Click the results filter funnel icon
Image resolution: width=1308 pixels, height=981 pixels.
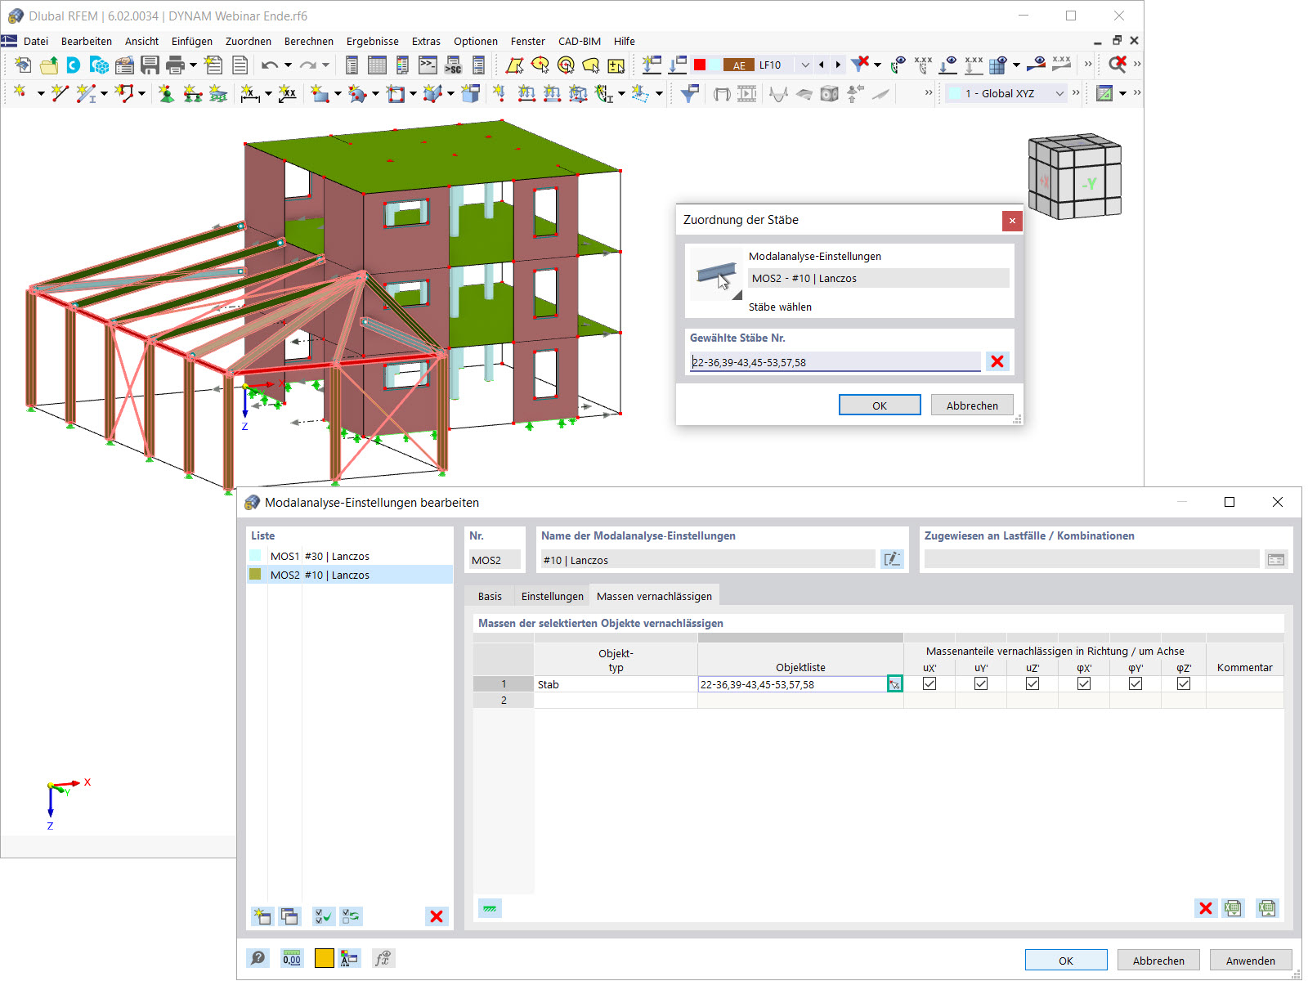[x=689, y=93]
